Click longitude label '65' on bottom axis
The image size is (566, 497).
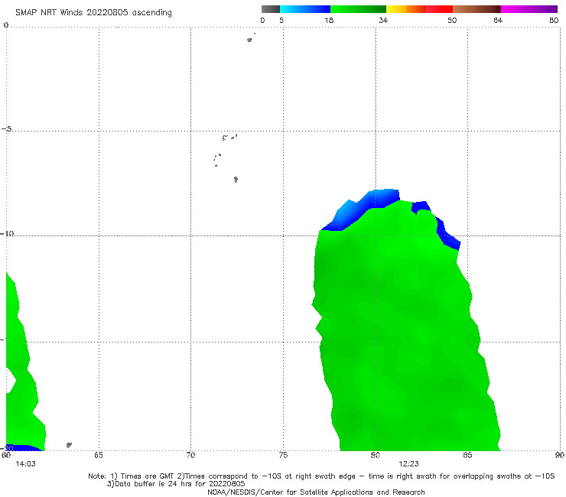99,455
